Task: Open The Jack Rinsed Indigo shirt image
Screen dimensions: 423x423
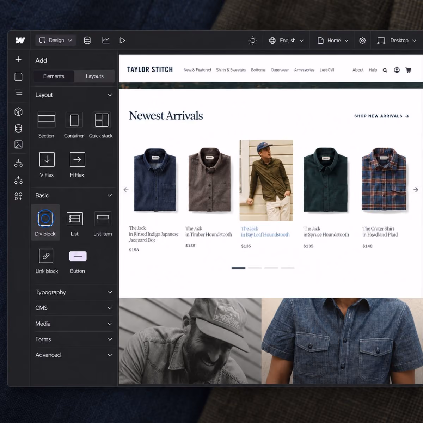Action: pyautogui.click(x=155, y=180)
